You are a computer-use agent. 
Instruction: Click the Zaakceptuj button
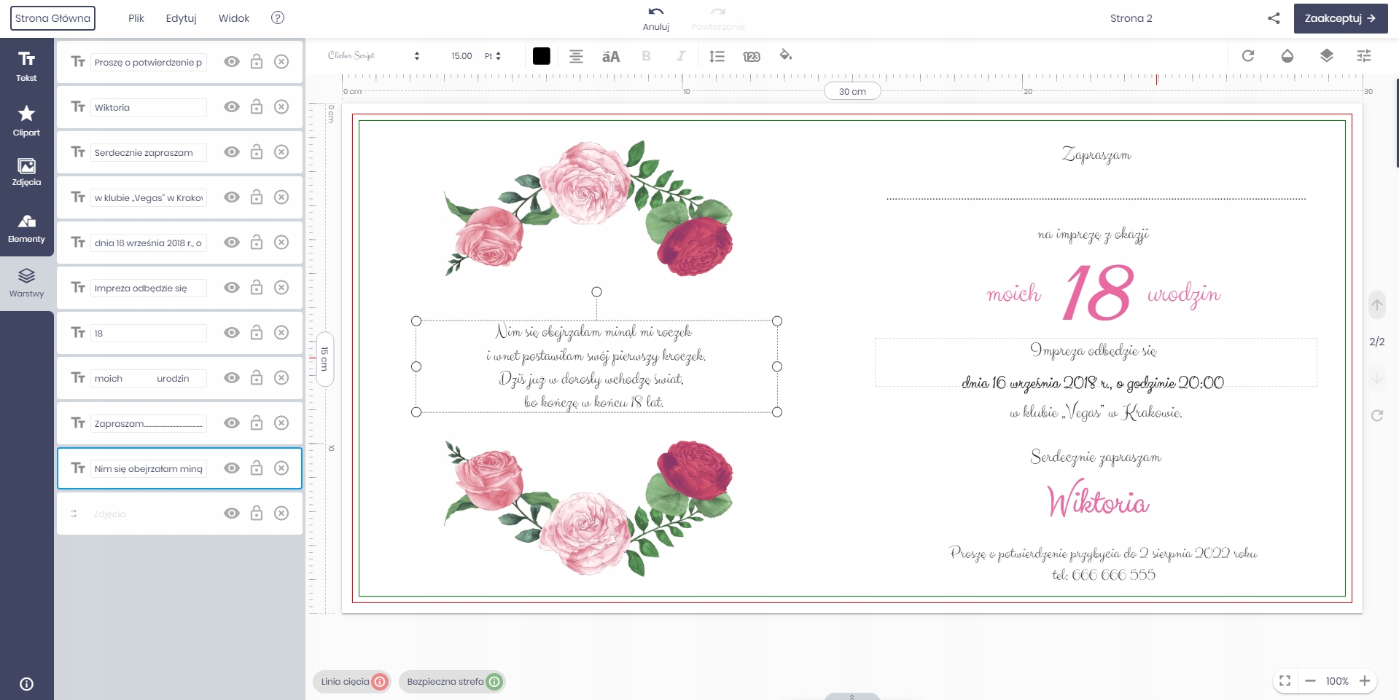pos(1340,18)
